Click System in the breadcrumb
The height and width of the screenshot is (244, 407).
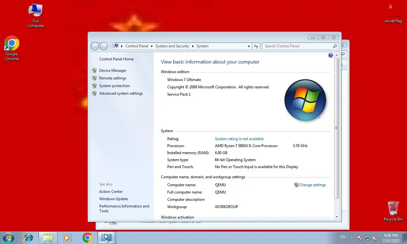[x=203, y=46]
